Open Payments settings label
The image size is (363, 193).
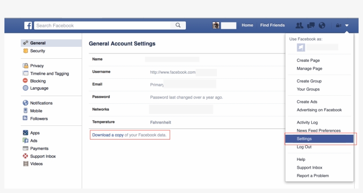[x=39, y=148]
